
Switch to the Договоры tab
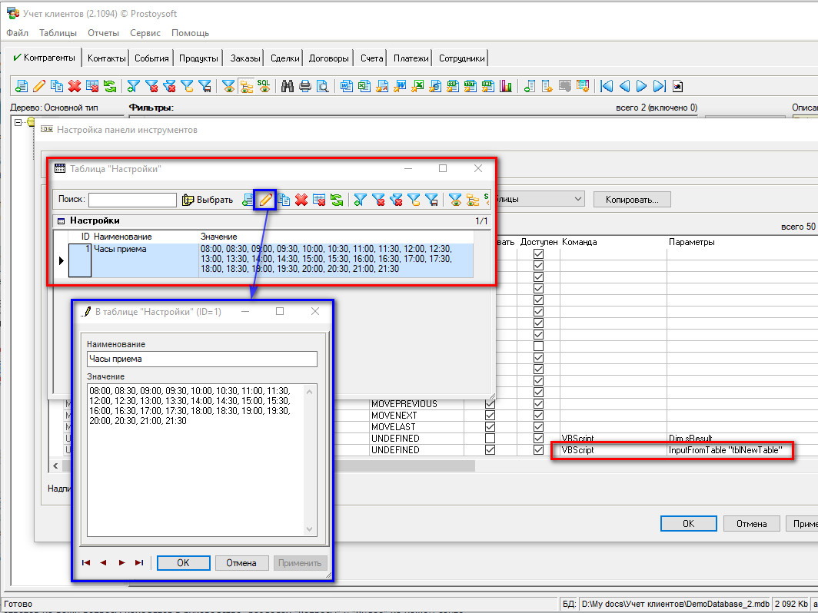[x=328, y=58]
